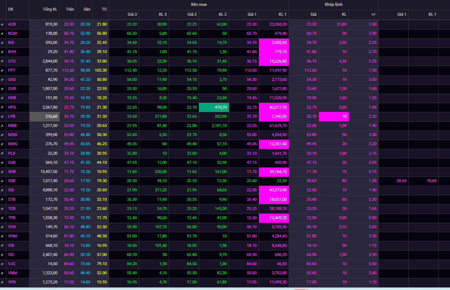Pin the BVH stock row

2,52
